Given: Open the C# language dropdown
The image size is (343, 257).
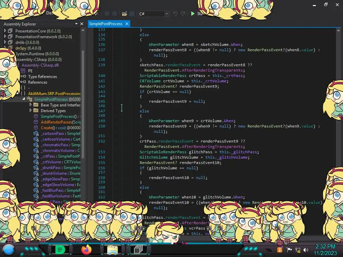Looking at the screenshot, I should (167, 14).
